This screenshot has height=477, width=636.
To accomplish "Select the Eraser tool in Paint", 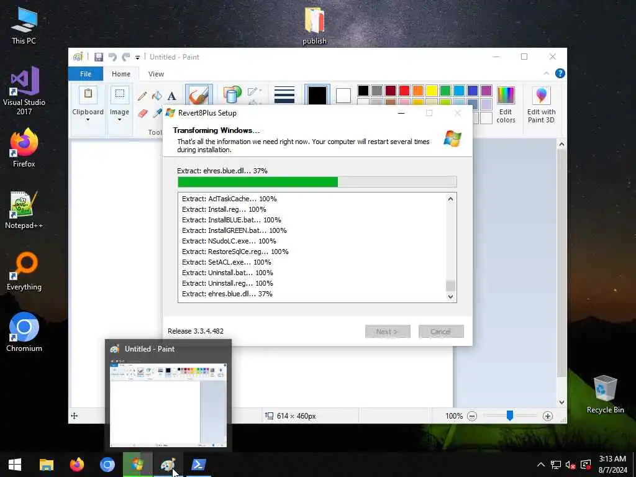I will (142, 113).
